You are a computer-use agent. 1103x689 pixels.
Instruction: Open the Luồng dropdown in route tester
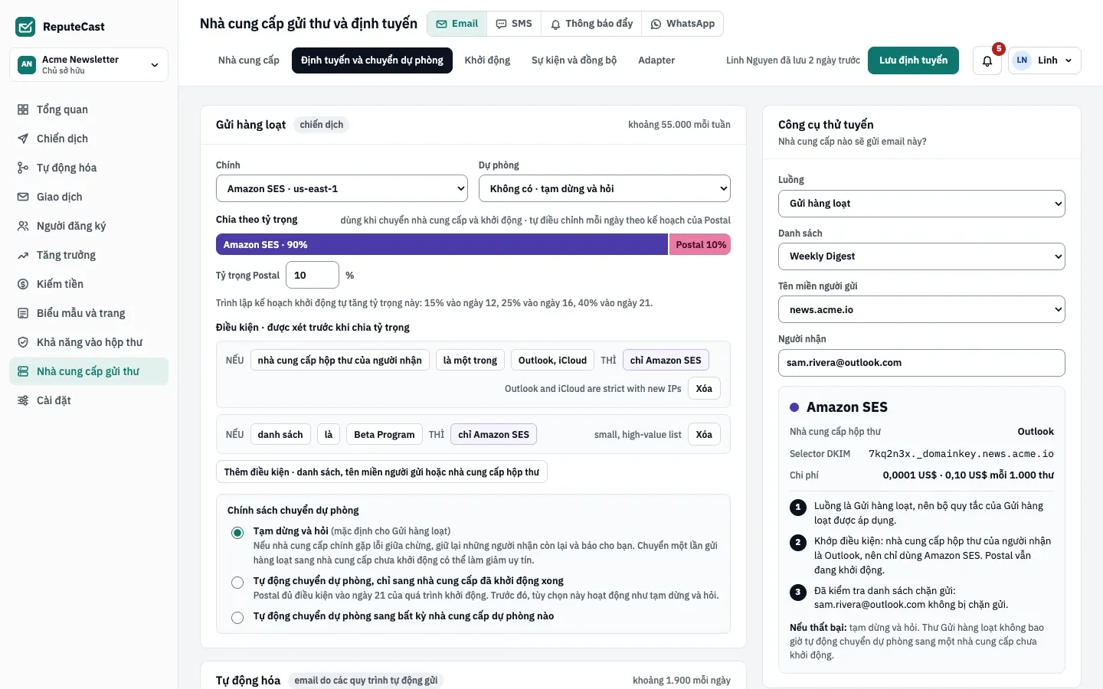click(x=921, y=204)
